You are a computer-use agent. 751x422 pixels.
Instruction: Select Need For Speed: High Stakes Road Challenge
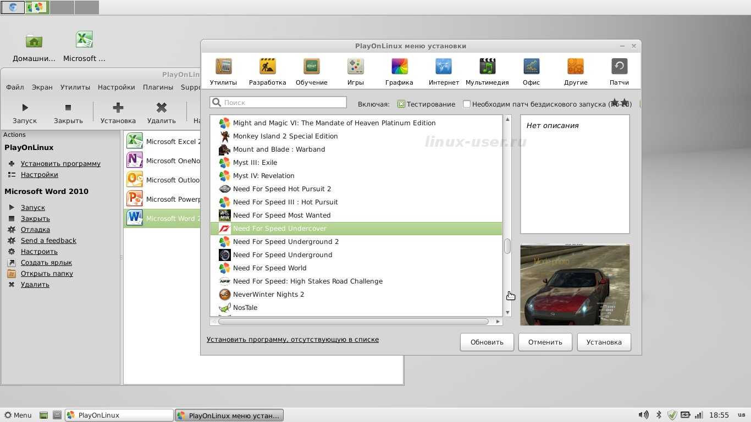pos(356,281)
